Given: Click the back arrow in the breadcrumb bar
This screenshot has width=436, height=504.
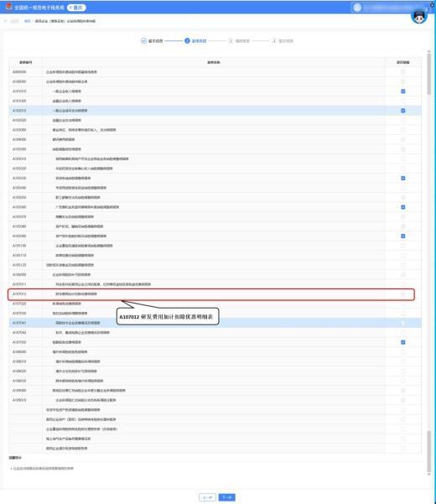Looking at the screenshot, I should (x=6, y=21).
